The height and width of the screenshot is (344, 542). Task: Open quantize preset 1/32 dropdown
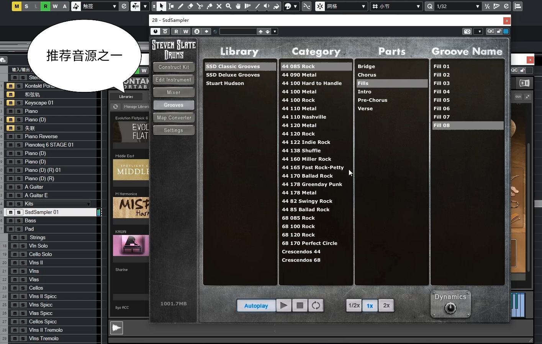pyautogui.click(x=458, y=6)
